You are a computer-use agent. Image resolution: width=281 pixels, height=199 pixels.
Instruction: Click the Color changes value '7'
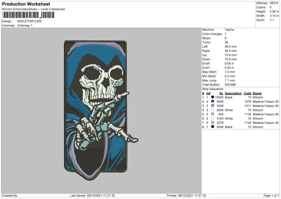[225, 34]
